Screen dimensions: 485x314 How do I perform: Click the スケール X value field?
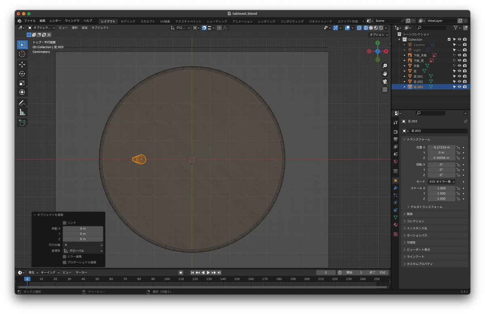tap(441, 188)
